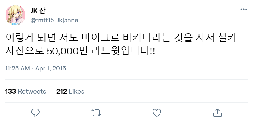Visit the @tmtt15_Jkjanne handle link

click(x=54, y=20)
